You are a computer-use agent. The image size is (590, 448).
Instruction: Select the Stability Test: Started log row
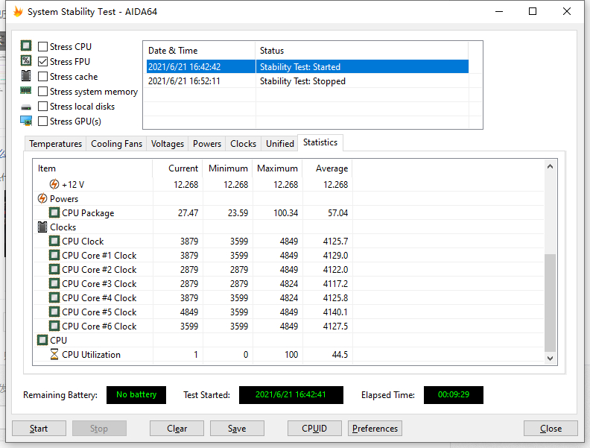coord(308,66)
